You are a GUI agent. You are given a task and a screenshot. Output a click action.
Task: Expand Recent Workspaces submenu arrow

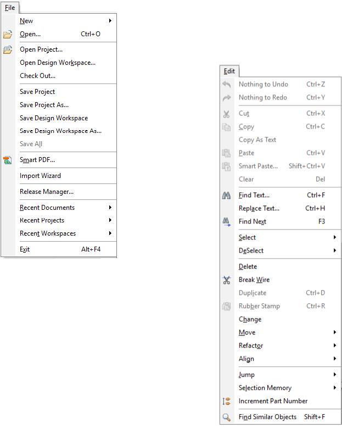[110, 233]
